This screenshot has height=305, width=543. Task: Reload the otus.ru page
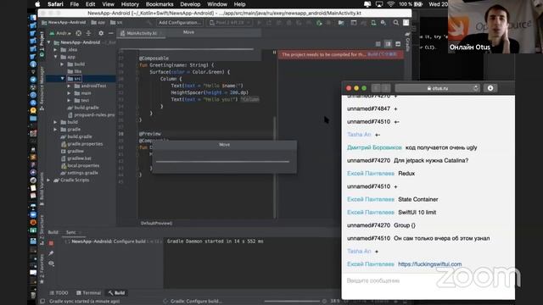(x=475, y=88)
